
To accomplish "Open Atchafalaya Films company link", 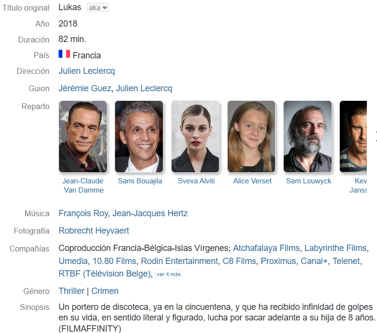I will click(266, 248).
